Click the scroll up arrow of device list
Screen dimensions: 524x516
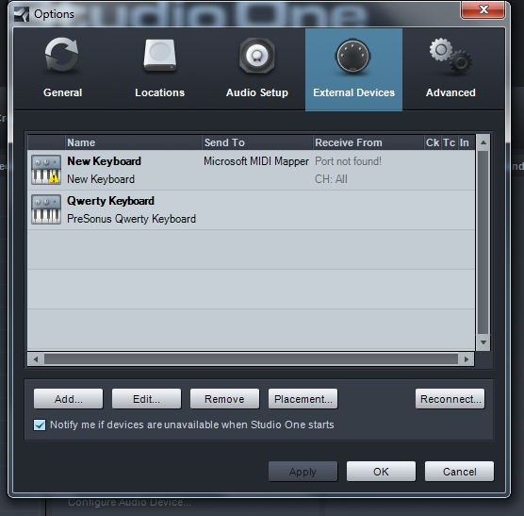pos(483,142)
